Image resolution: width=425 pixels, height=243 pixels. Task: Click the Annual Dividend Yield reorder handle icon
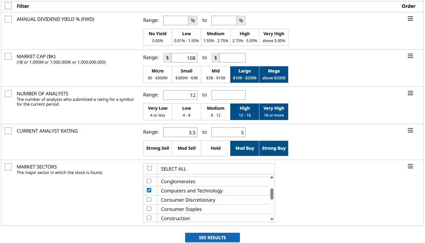click(x=410, y=19)
